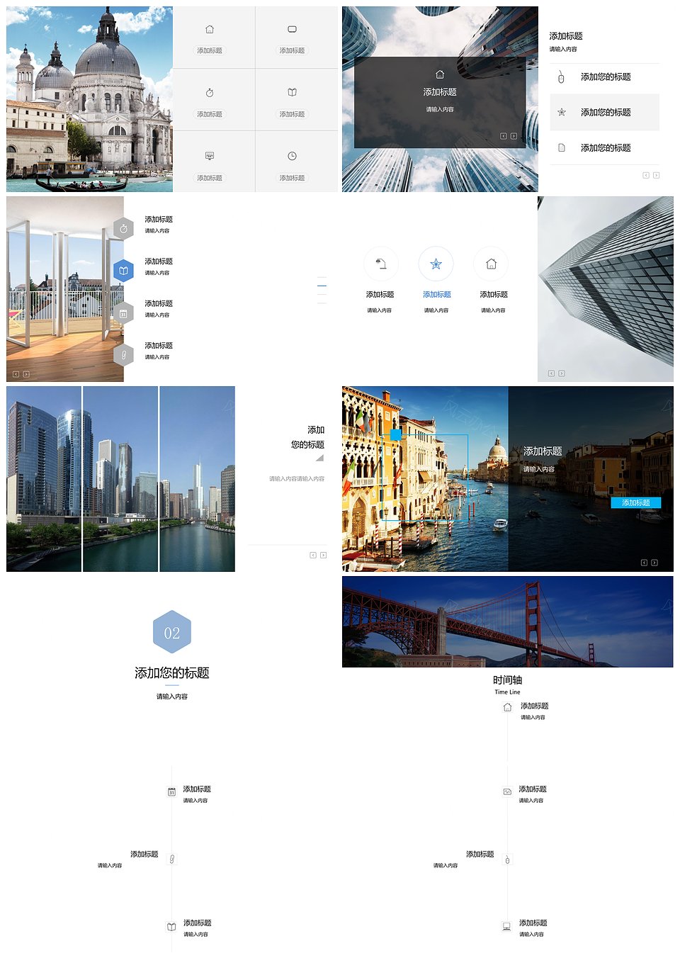The image size is (680, 958).
Task: Click the mouse icon in the right list
Action: pyautogui.click(x=561, y=77)
